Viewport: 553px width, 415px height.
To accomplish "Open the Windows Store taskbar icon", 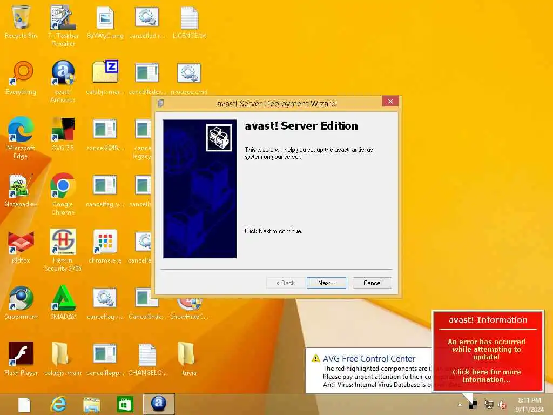I will pyautogui.click(x=125, y=404).
